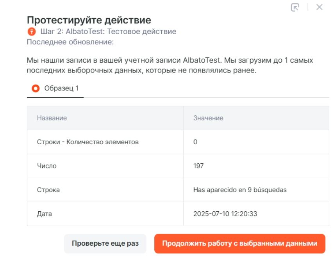This screenshot has width=334, height=262.
Task: Click the Протестируйте действие heading
Action: click(89, 20)
